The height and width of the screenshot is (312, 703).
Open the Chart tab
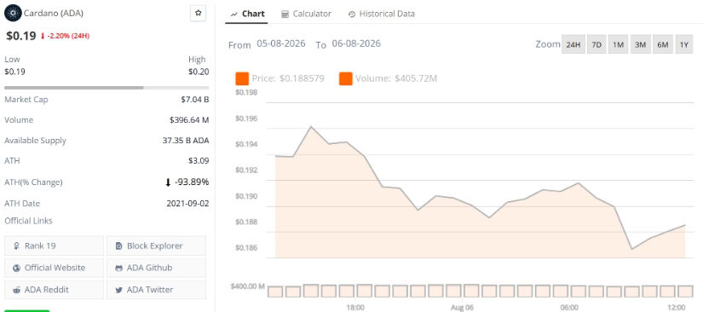click(x=247, y=14)
